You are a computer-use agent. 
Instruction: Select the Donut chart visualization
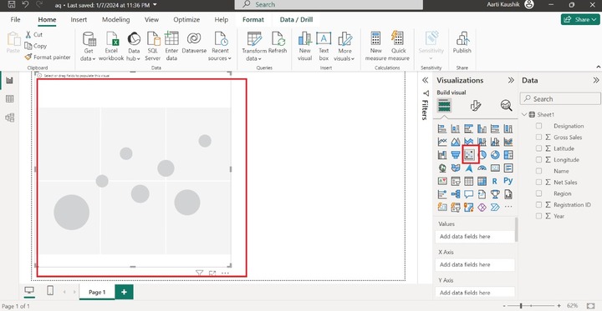click(x=495, y=155)
